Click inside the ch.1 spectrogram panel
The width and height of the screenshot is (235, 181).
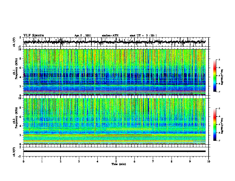coord(114,72)
